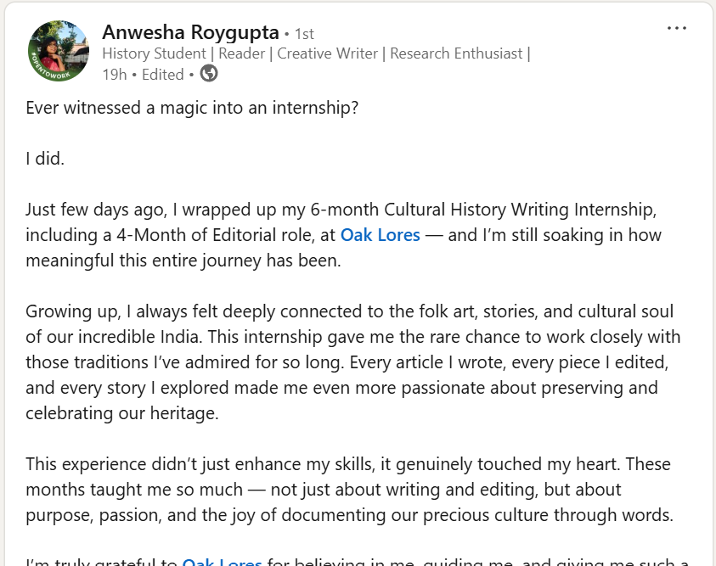
Task: Click the author name Anwesha Roygupta
Action: pyautogui.click(x=190, y=32)
